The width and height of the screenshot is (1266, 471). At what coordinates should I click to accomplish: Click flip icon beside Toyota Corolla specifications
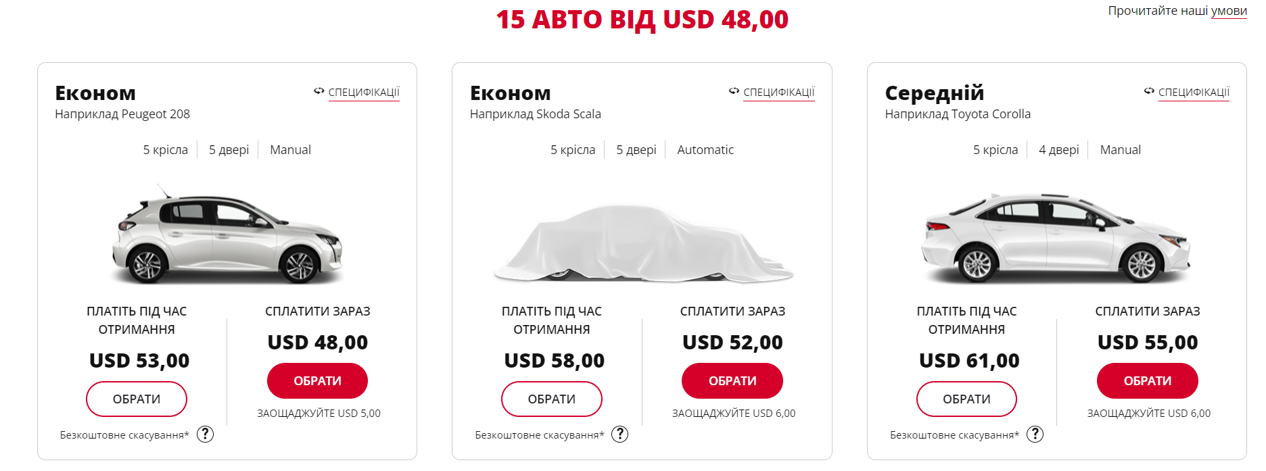click(x=1149, y=91)
